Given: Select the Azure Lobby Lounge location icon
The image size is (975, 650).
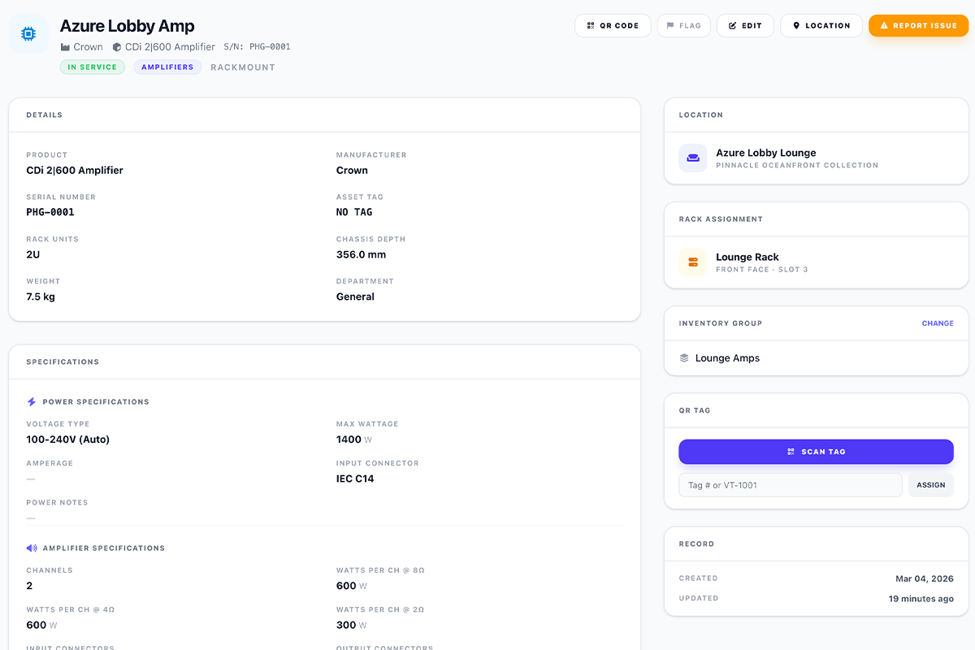Looking at the screenshot, I should (x=692, y=158).
